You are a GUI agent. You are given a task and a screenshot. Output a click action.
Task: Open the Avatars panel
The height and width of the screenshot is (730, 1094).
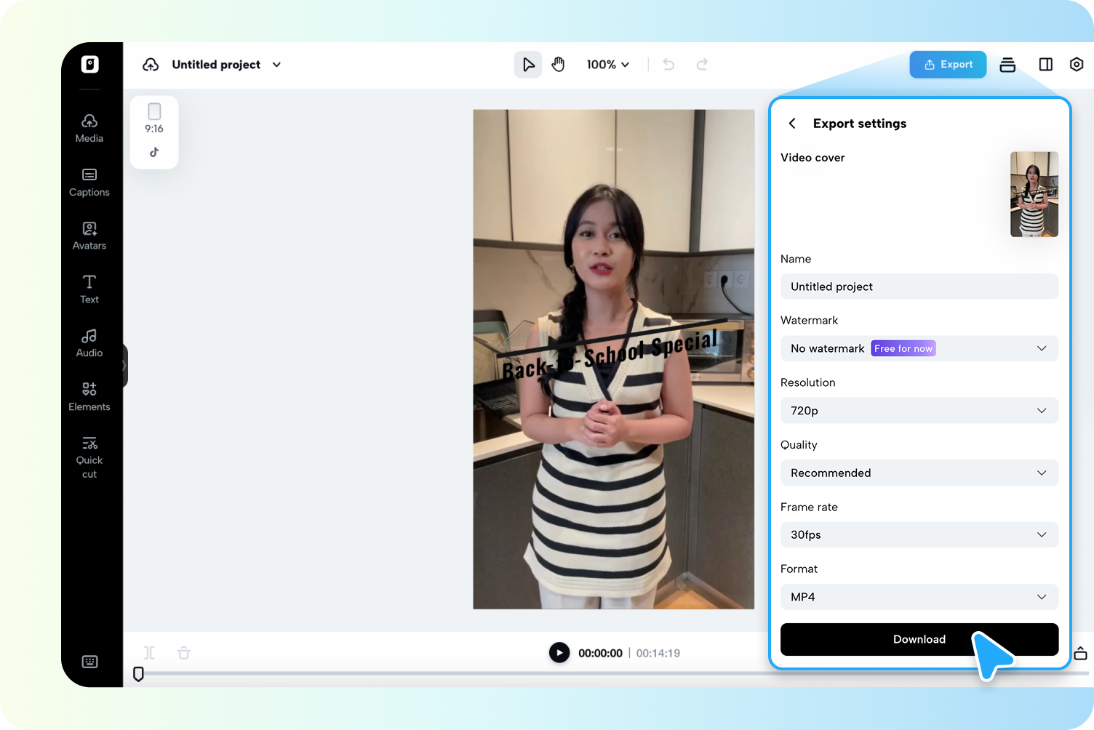[x=89, y=236]
